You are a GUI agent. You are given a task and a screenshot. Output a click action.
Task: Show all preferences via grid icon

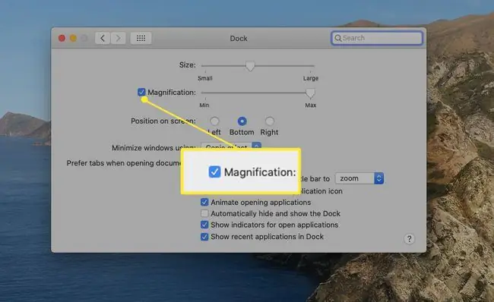coord(141,39)
